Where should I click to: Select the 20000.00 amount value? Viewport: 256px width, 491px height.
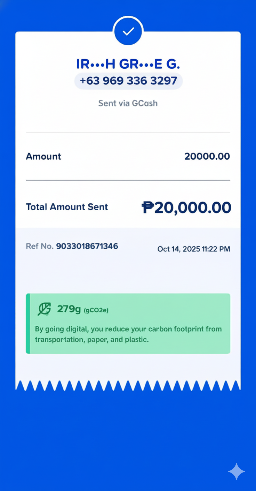point(207,156)
